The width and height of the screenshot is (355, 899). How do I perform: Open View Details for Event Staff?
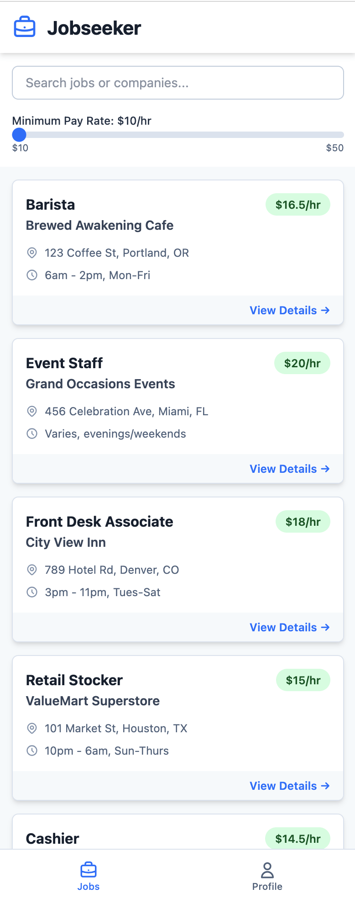(x=290, y=469)
